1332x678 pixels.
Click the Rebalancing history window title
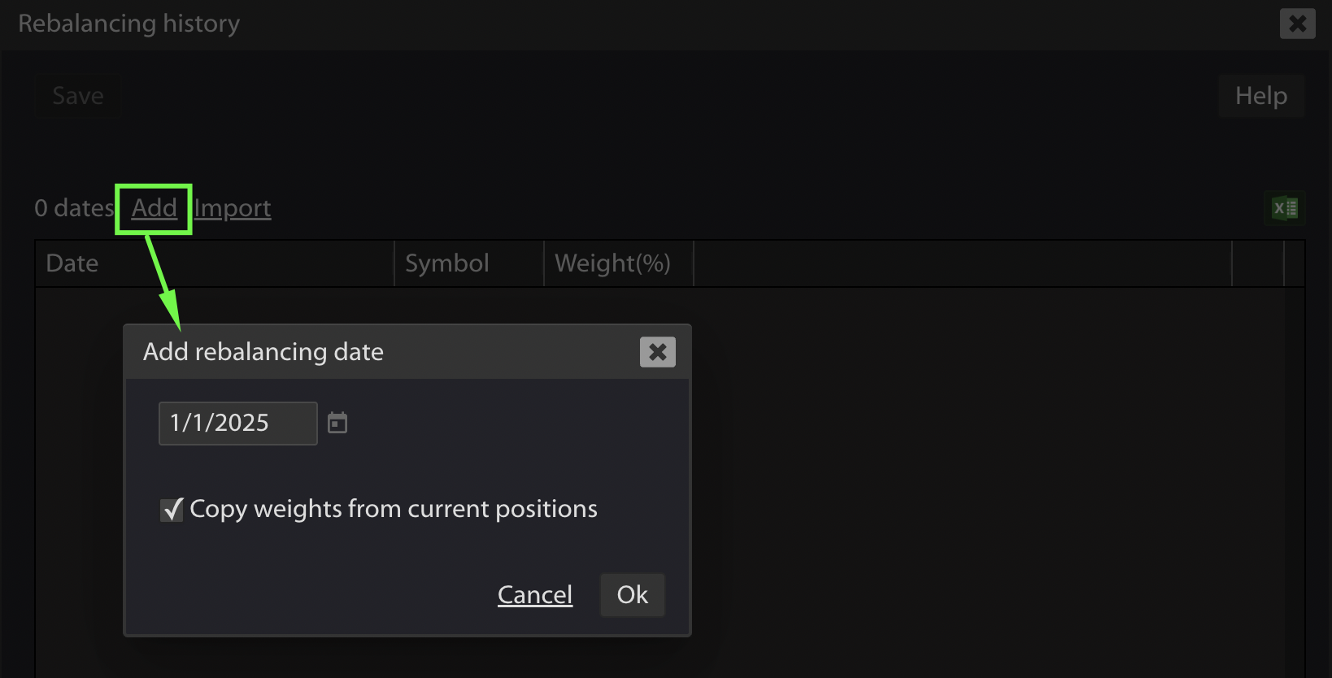[129, 24]
